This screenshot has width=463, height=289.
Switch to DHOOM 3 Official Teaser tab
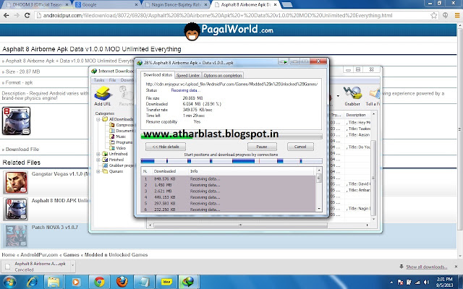tap(37, 5)
